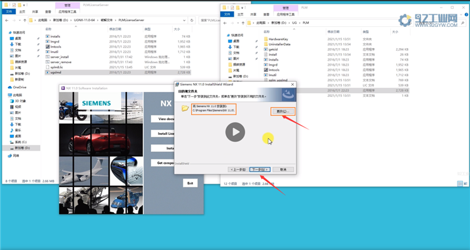Open 文件 menu in PLMLicenseServer explorer window
The height and width of the screenshot is (250, 470).
(9, 12)
